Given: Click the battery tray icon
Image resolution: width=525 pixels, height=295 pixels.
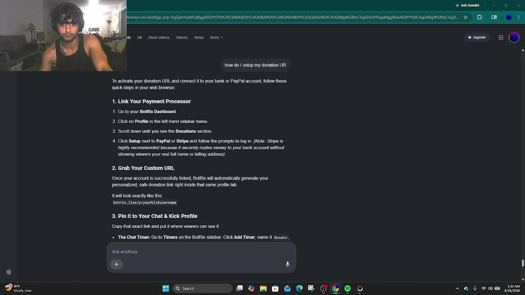Looking at the screenshot, I should click(497, 288).
